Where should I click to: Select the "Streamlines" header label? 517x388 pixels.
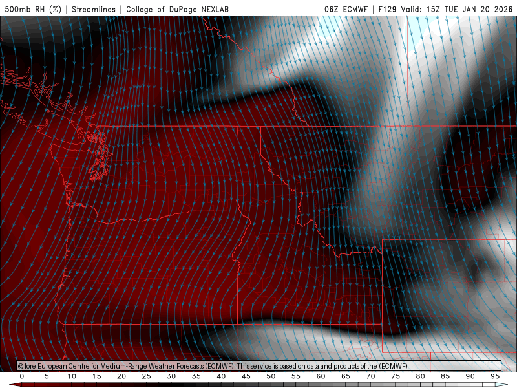coord(94,9)
